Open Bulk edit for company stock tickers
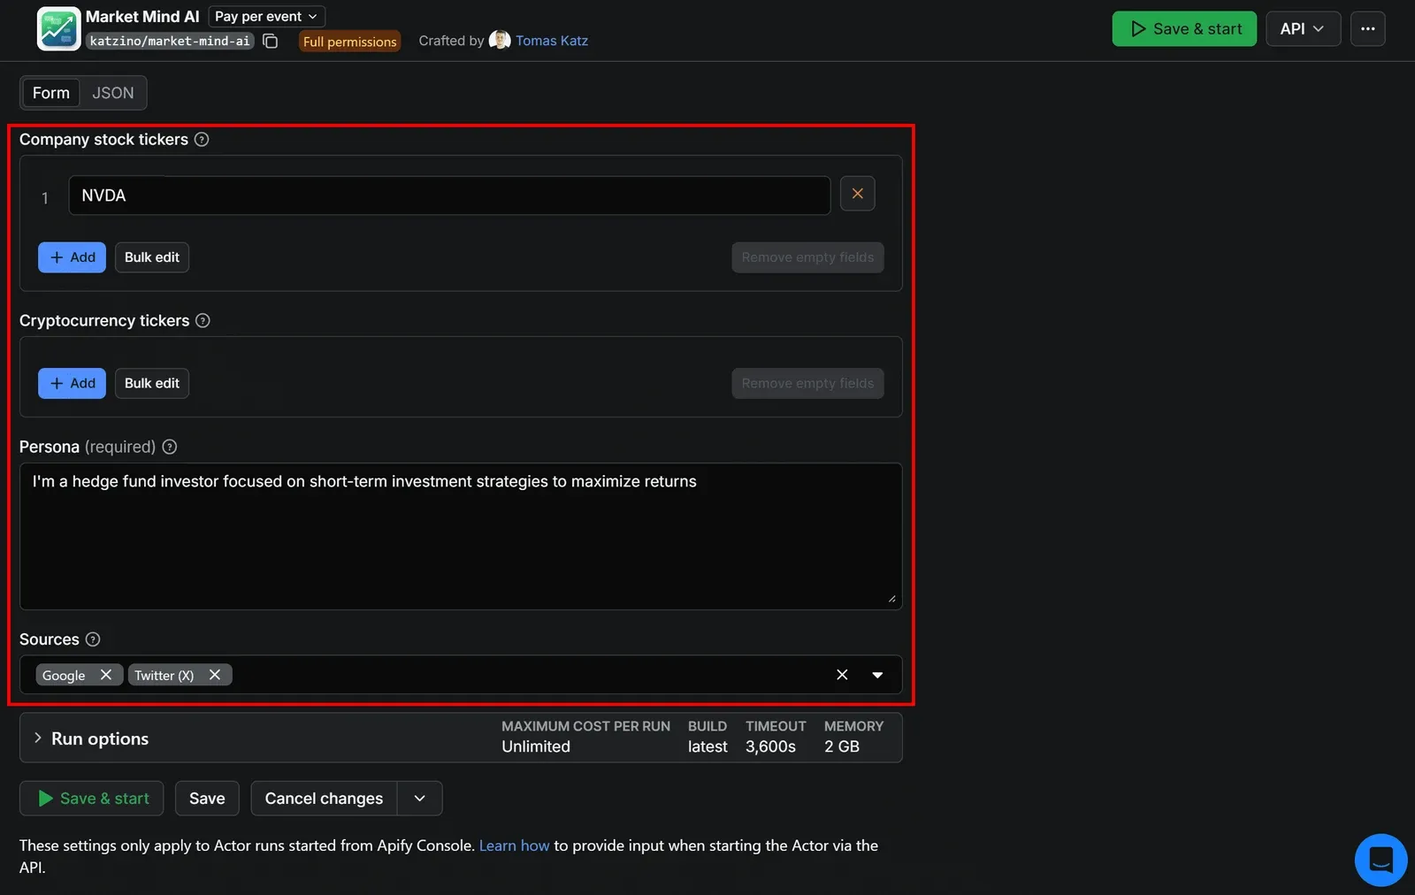Screen dimensions: 1415x895 point(152,257)
